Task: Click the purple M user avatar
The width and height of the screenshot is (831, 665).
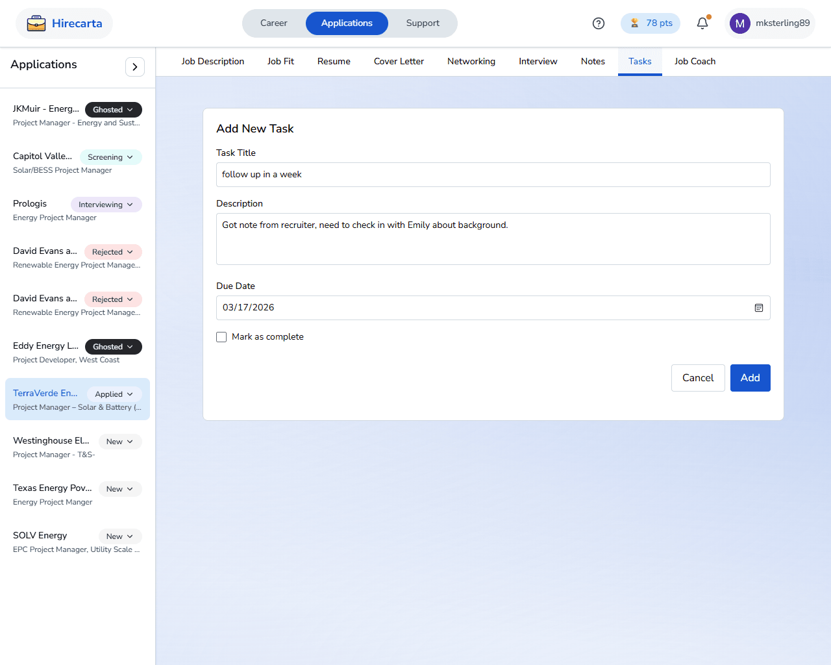Action: coord(739,23)
